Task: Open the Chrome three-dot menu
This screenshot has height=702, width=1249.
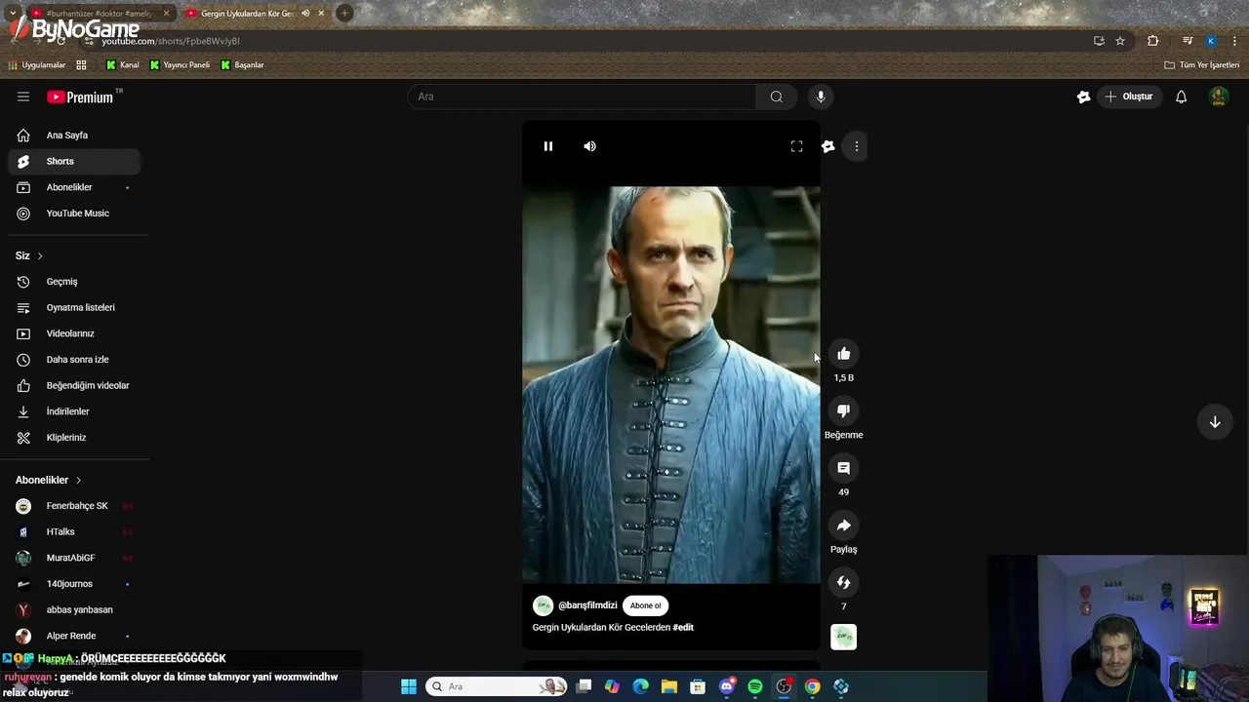Action: (x=1234, y=41)
